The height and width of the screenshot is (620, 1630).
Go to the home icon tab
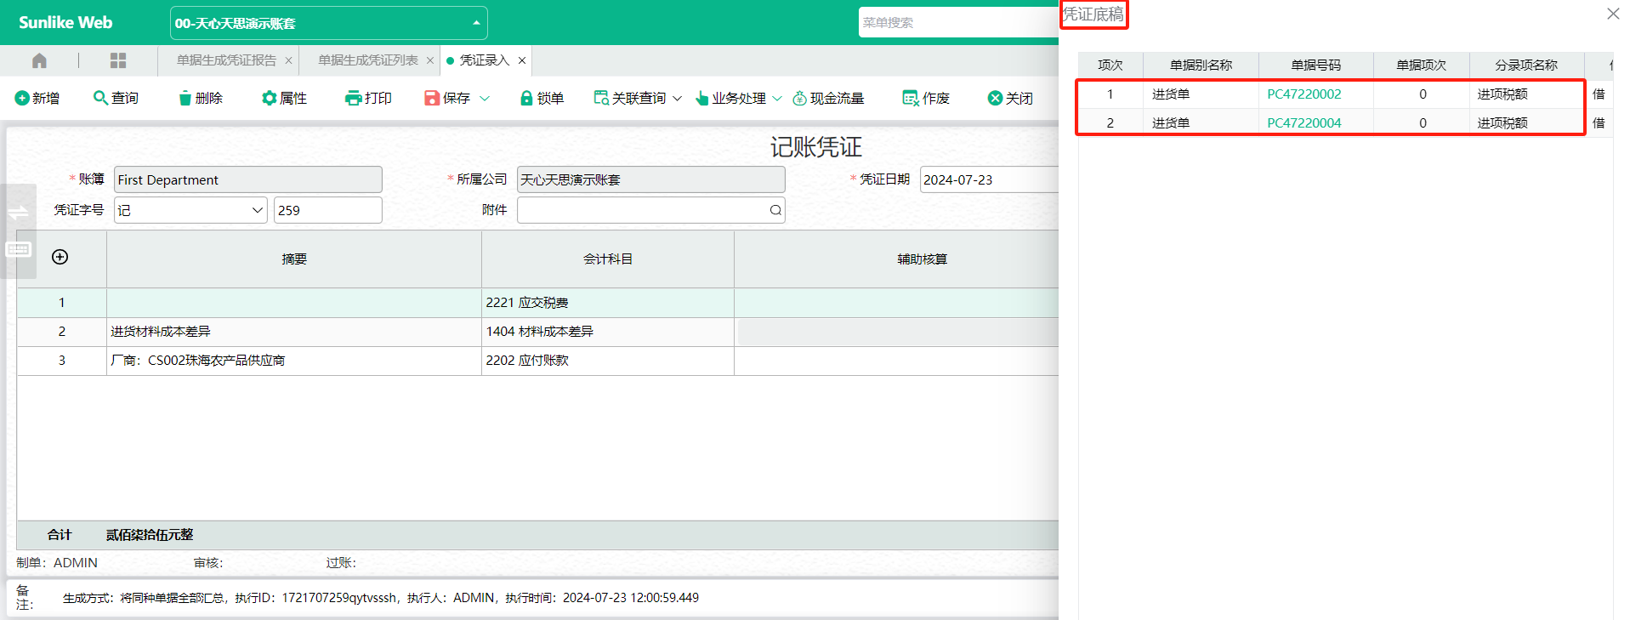click(39, 60)
